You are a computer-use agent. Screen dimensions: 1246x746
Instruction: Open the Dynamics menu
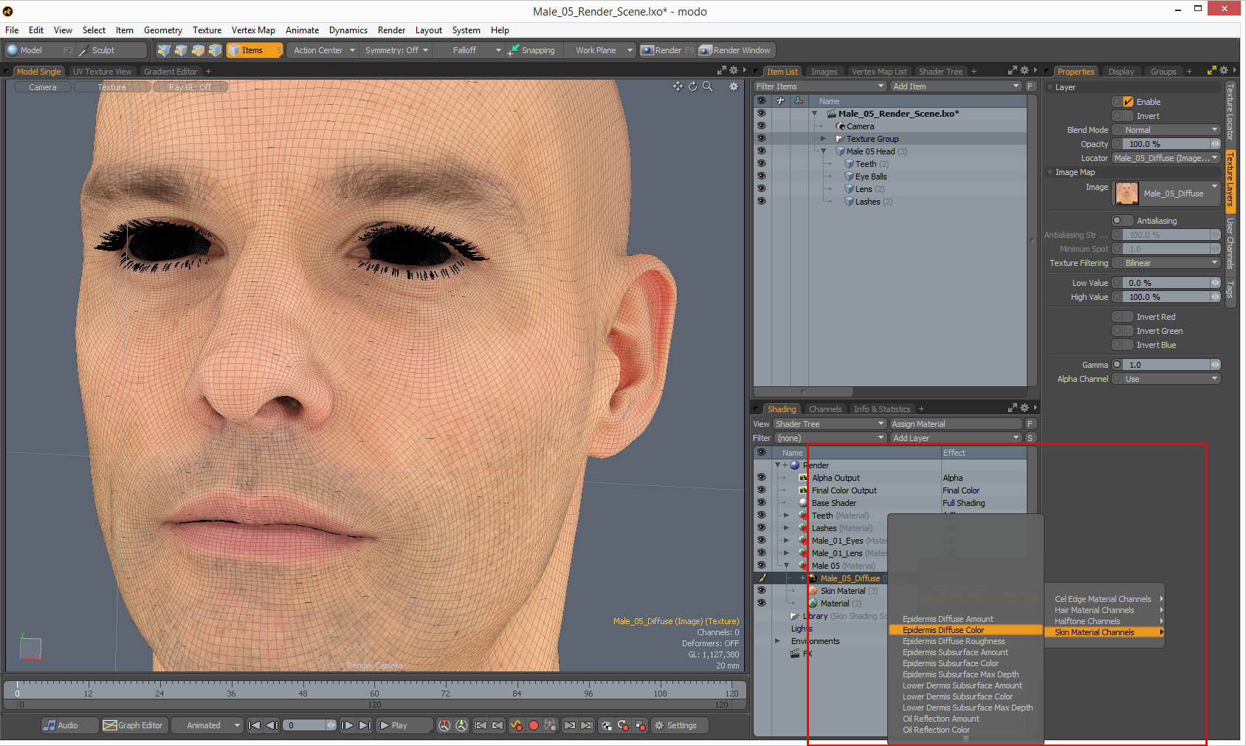point(348,30)
